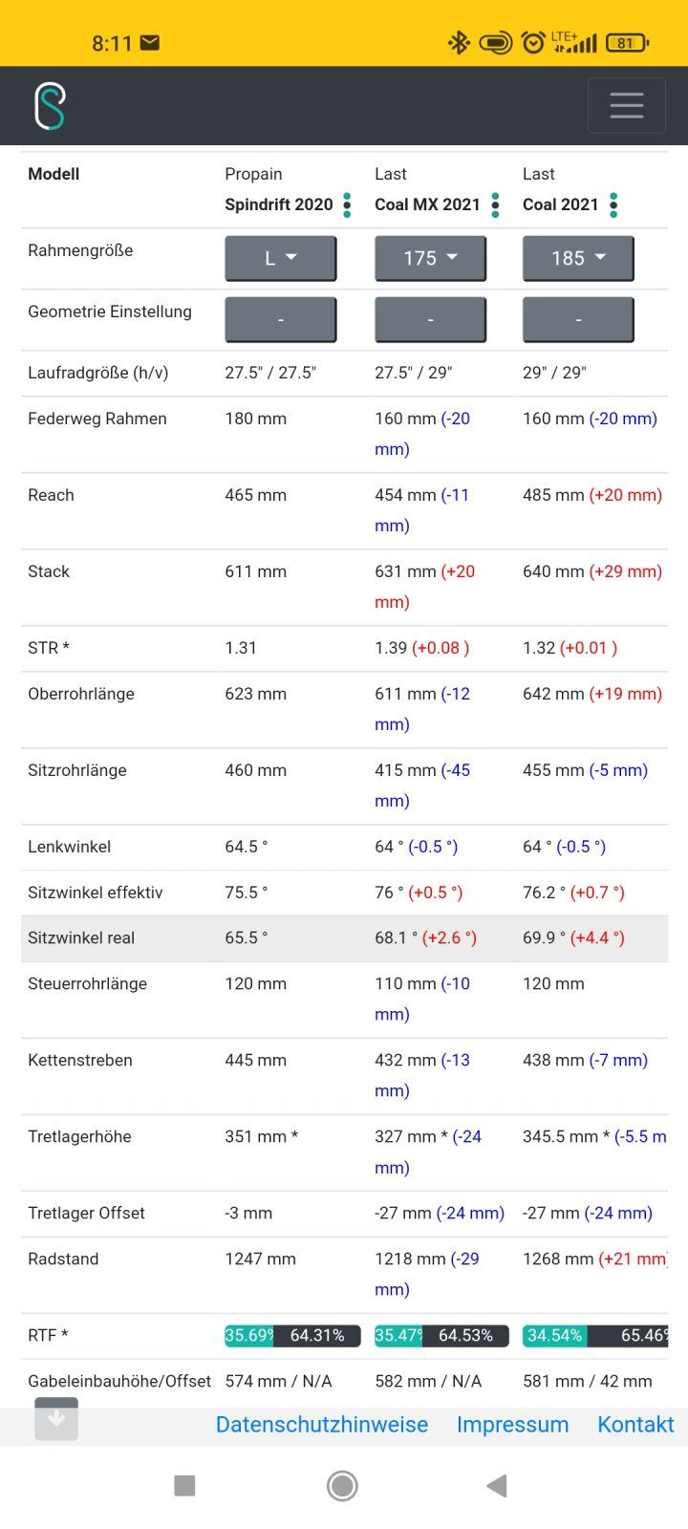This screenshot has height=1529, width=688.
Task: Tap the site logo icon
Action: 50,106
